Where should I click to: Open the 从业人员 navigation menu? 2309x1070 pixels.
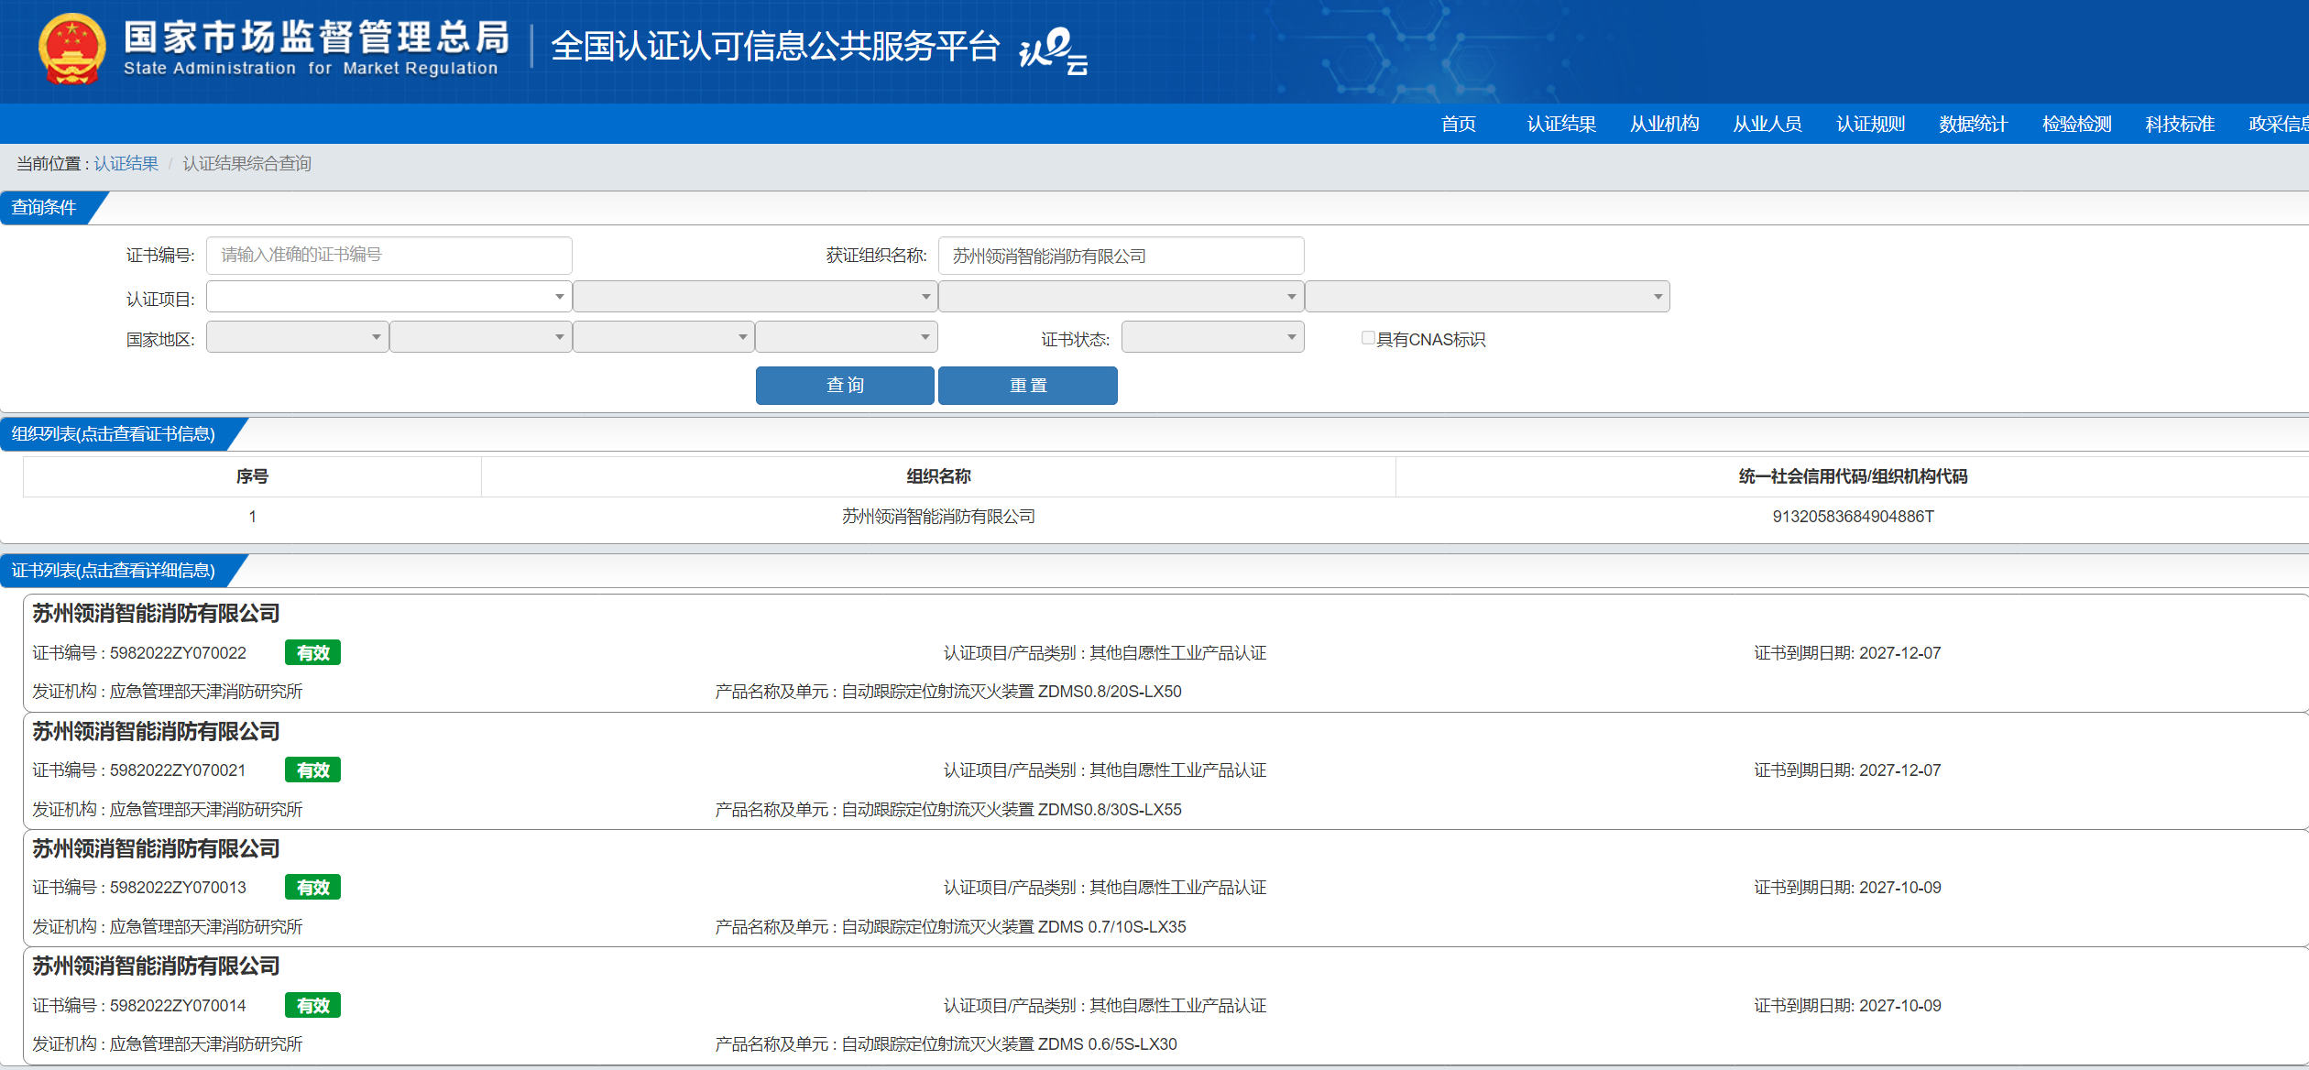click(1767, 124)
